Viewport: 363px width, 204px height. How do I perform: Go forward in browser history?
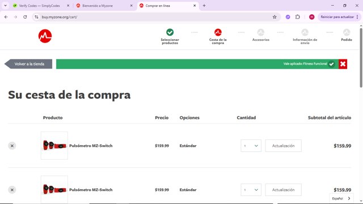tap(15, 17)
